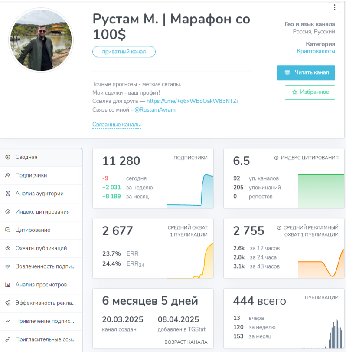Click the lines icon in Читать канал

(x=287, y=72)
